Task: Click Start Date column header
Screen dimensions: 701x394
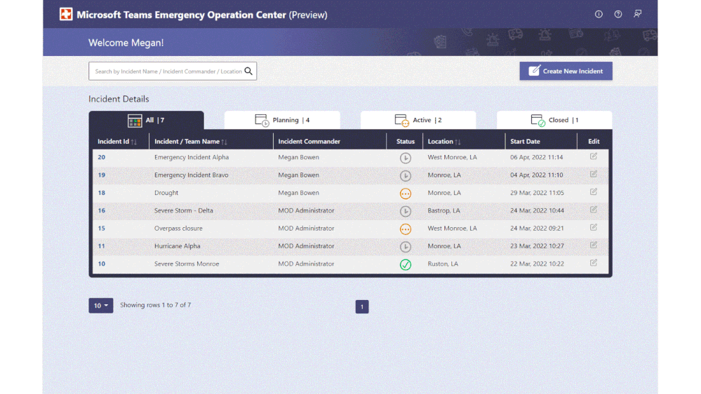Action: (x=525, y=142)
